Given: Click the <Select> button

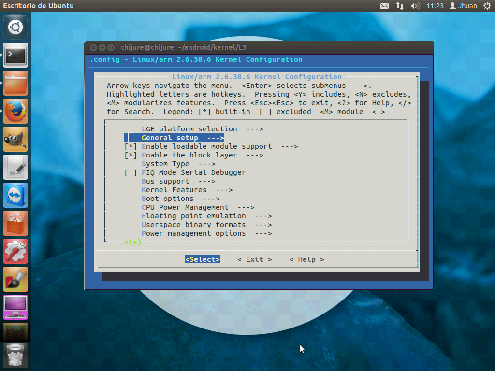Looking at the screenshot, I should click(x=202, y=259).
